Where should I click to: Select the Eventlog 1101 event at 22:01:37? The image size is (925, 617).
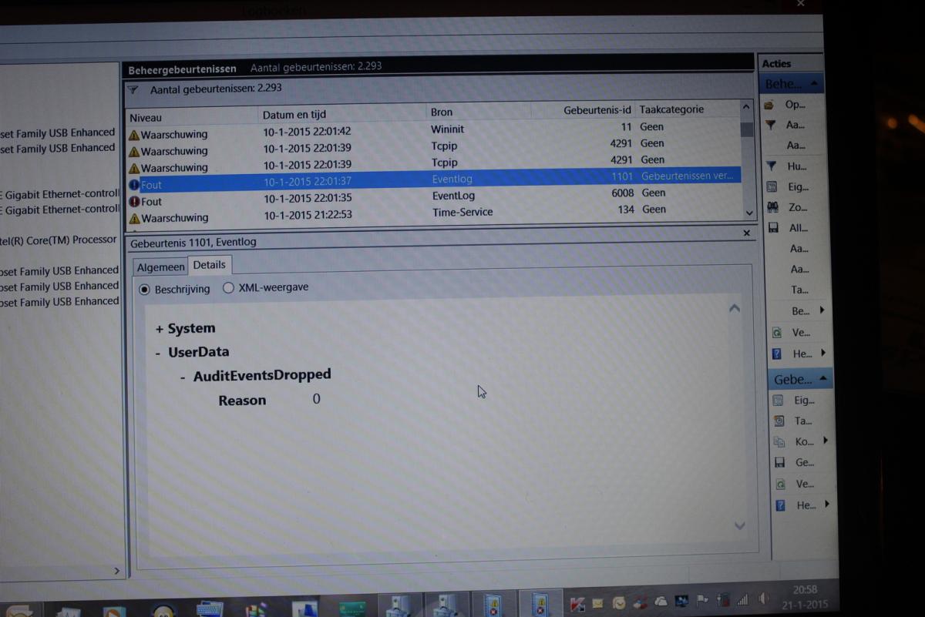coord(434,180)
